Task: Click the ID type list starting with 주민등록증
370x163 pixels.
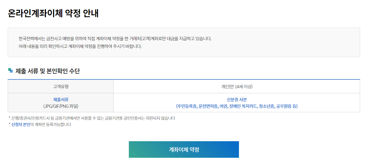Action: [x=237, y=106]
